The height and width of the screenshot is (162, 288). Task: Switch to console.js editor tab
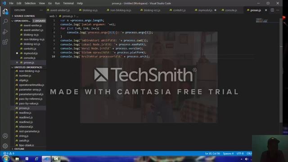coord(231,10)
